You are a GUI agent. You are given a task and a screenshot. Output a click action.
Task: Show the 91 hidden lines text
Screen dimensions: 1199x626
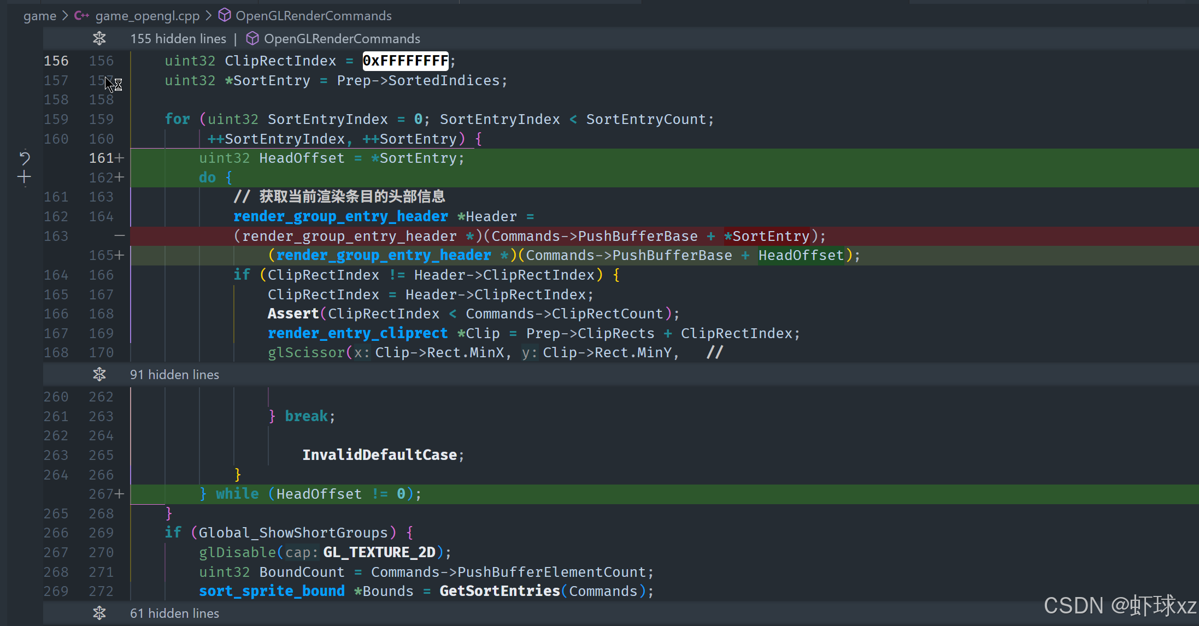174,375
